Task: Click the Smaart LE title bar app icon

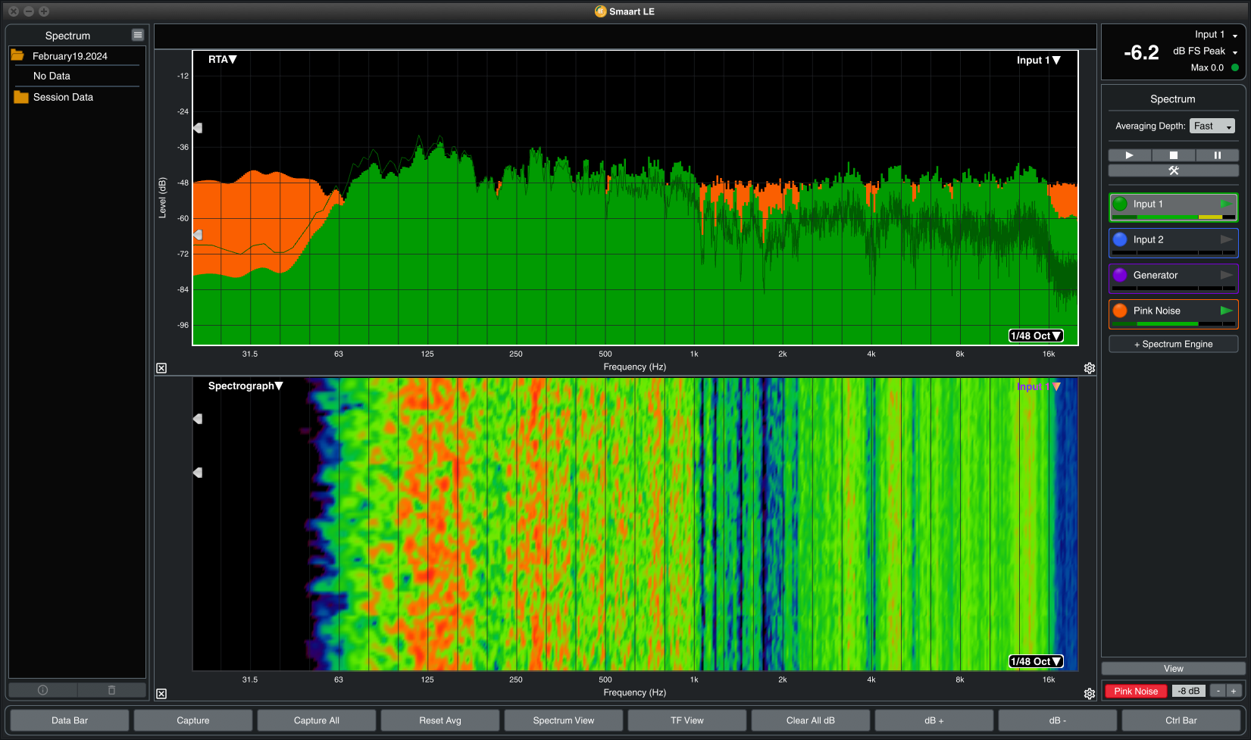Action: (x=600, y=11)
